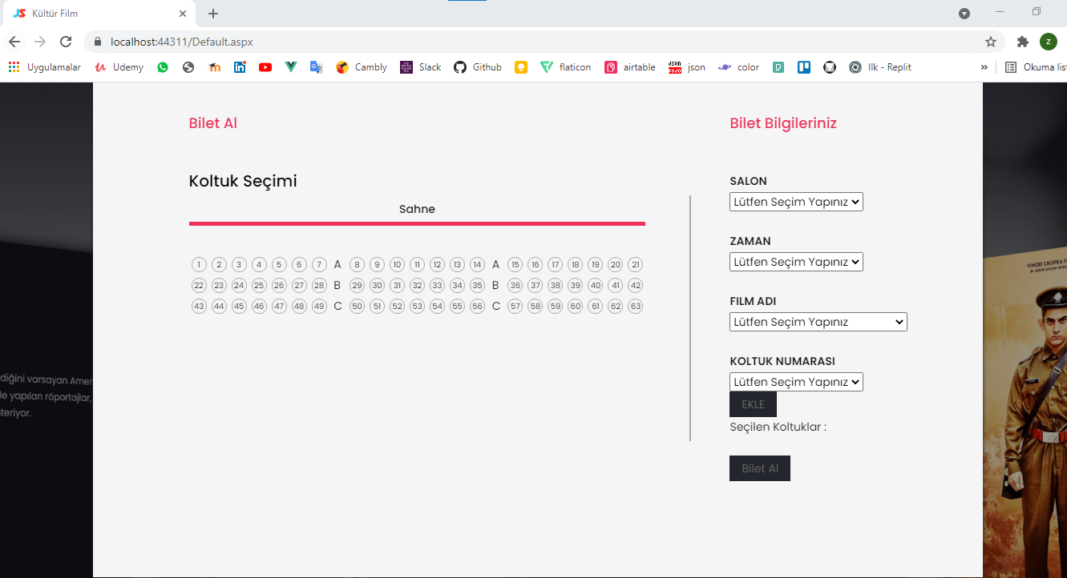
Task: Open the LinkedIn bookmark icon
Action: [x=240, y=67]
